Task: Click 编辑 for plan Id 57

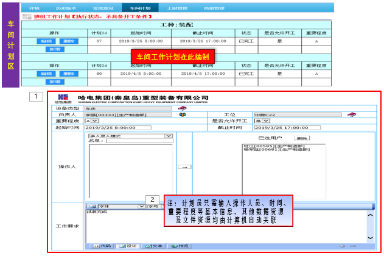Action: [46, 41]
